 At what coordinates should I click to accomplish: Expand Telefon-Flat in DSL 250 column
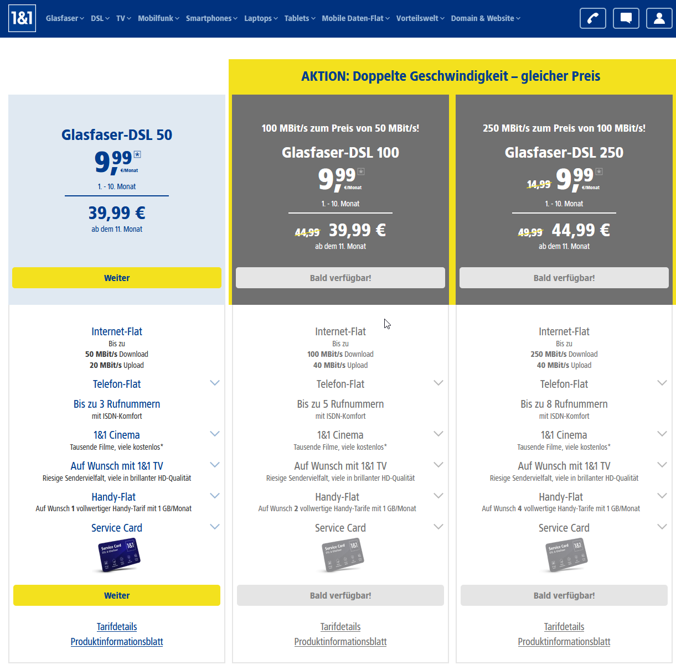(x=662, y=383)
